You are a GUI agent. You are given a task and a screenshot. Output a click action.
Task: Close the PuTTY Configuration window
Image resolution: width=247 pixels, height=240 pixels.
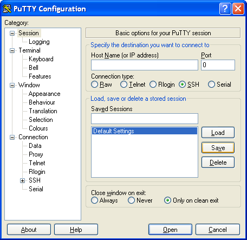click(x=238, y=9)
